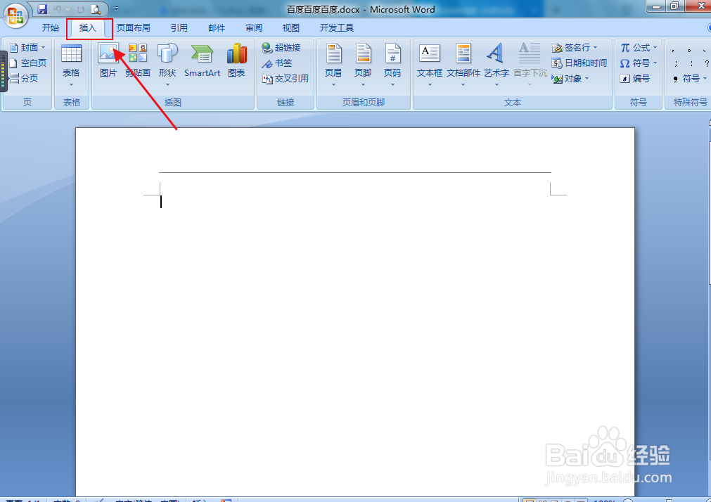The image size is (711, 502).
Task: Insert a Header
Action: [x=333, y=63]
